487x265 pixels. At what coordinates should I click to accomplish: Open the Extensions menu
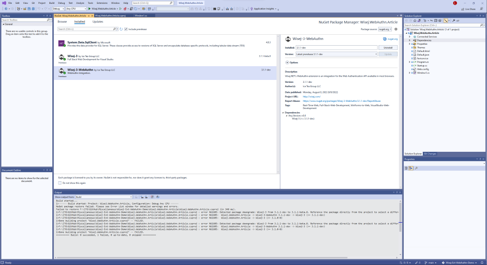point(102,3)
